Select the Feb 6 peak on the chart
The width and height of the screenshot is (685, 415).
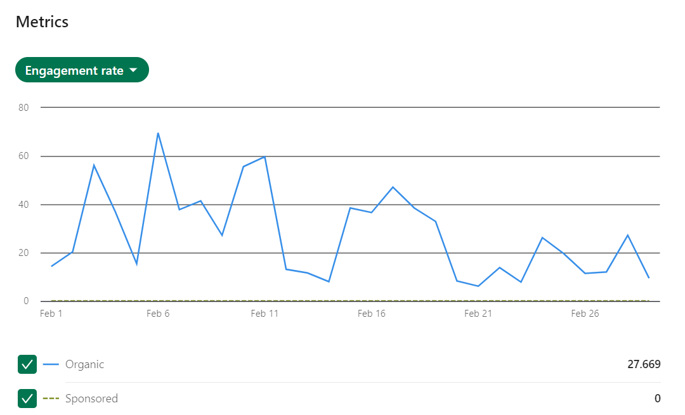158,134
